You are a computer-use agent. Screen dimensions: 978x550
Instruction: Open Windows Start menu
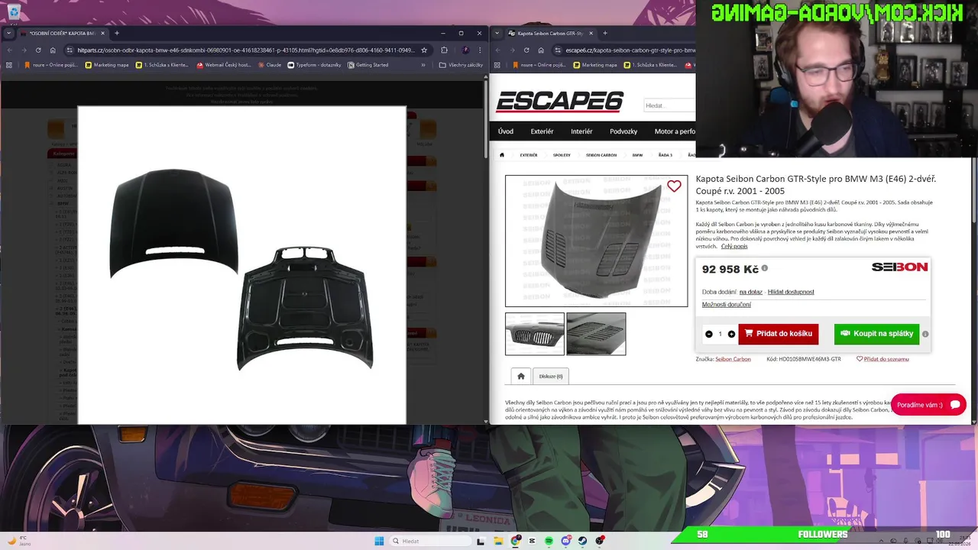click(x=379, y=541)
